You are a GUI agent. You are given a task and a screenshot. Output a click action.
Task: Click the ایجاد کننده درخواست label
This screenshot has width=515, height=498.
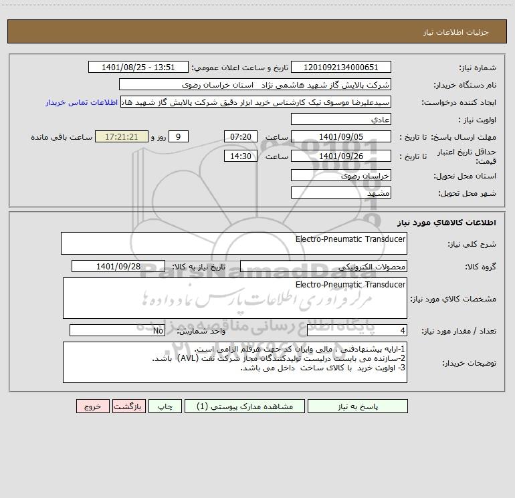click(459, 103)
